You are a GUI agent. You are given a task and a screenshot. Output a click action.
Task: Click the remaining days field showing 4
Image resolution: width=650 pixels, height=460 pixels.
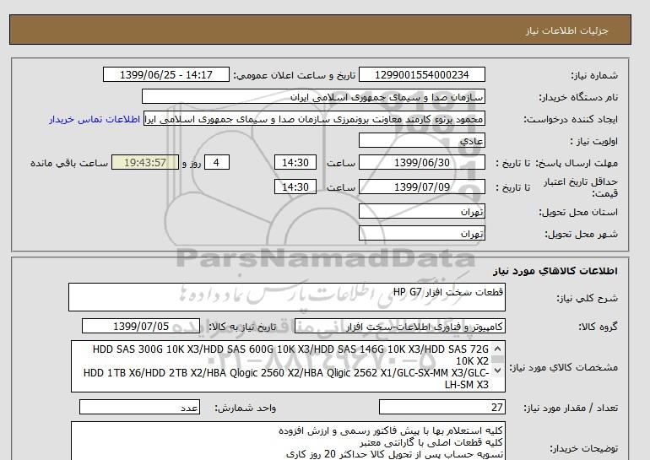pyautogui.click(x=217, y=163)
